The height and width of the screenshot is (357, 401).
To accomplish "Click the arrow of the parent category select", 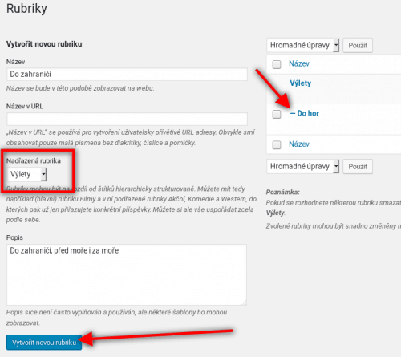I will pos(43,175).
